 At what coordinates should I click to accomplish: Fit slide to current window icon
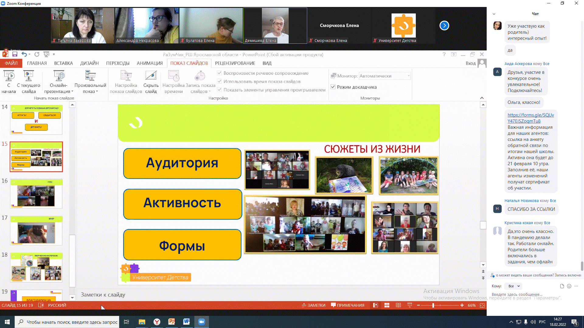point(482,305)
